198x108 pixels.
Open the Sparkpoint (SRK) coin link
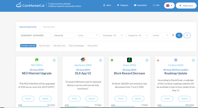[x=83, y=65]
